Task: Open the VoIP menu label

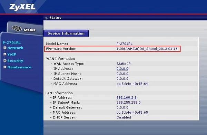Action: (x=12, y=54)
